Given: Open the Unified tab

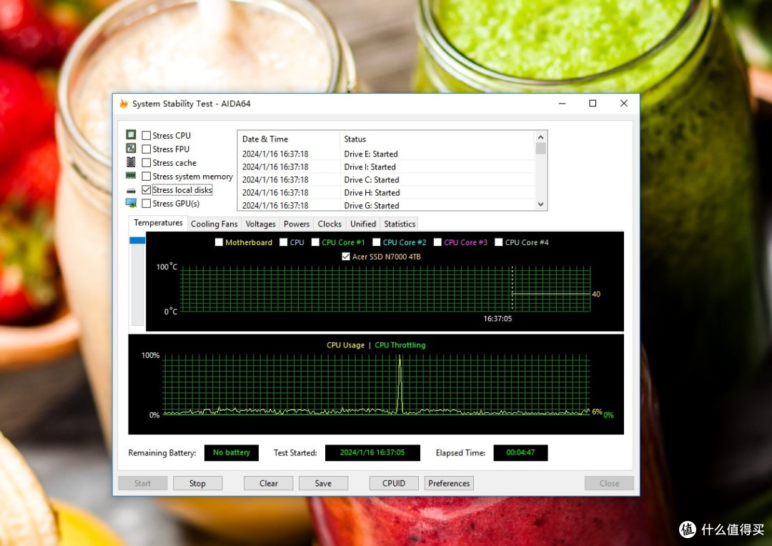Looking at the screenshot, I should [x=363, y=224].
